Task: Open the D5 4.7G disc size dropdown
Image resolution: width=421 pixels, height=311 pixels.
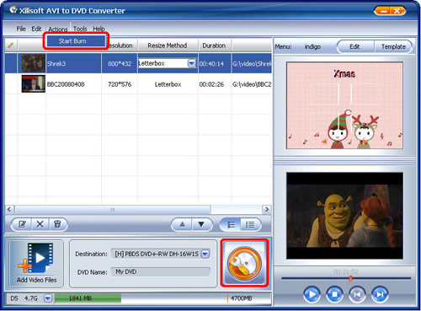Action: [48, 298]
